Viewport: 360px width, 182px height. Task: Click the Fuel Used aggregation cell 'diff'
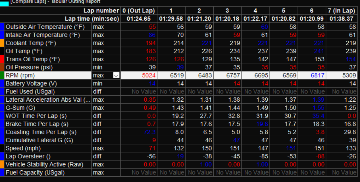(97, 92)
